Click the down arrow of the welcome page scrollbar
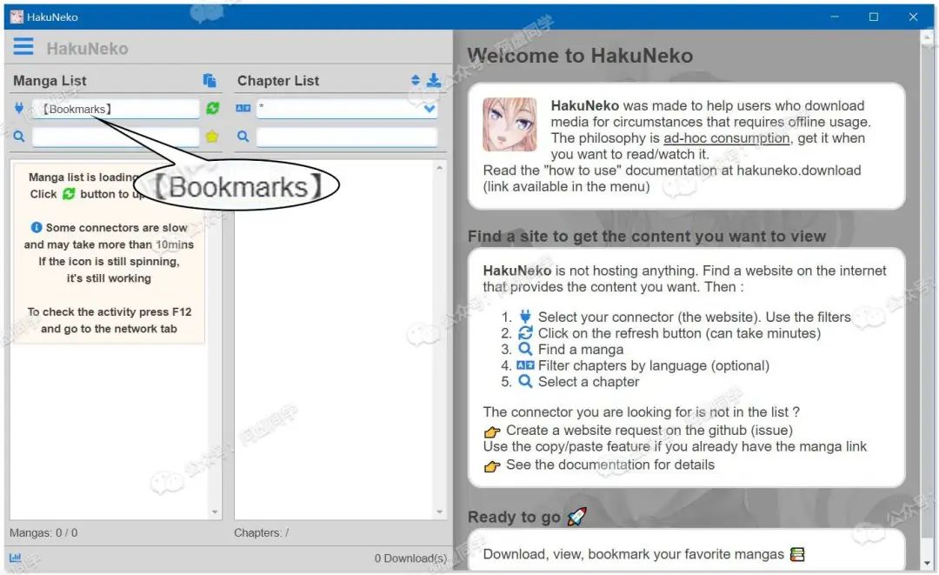Screen dimensions: 939x575 point(927,563)
